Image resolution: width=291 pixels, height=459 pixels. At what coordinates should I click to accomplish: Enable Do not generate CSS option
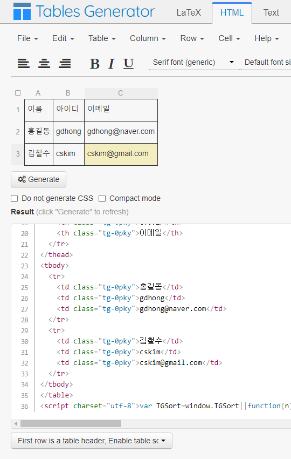15,199
